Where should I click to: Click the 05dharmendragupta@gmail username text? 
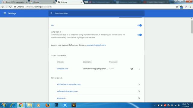point(95,69)
